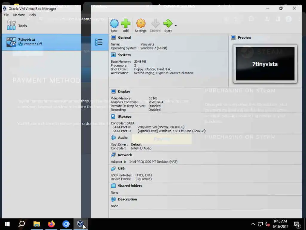
Task: Open the Windows Start menu
Action: tap(7, 224)
